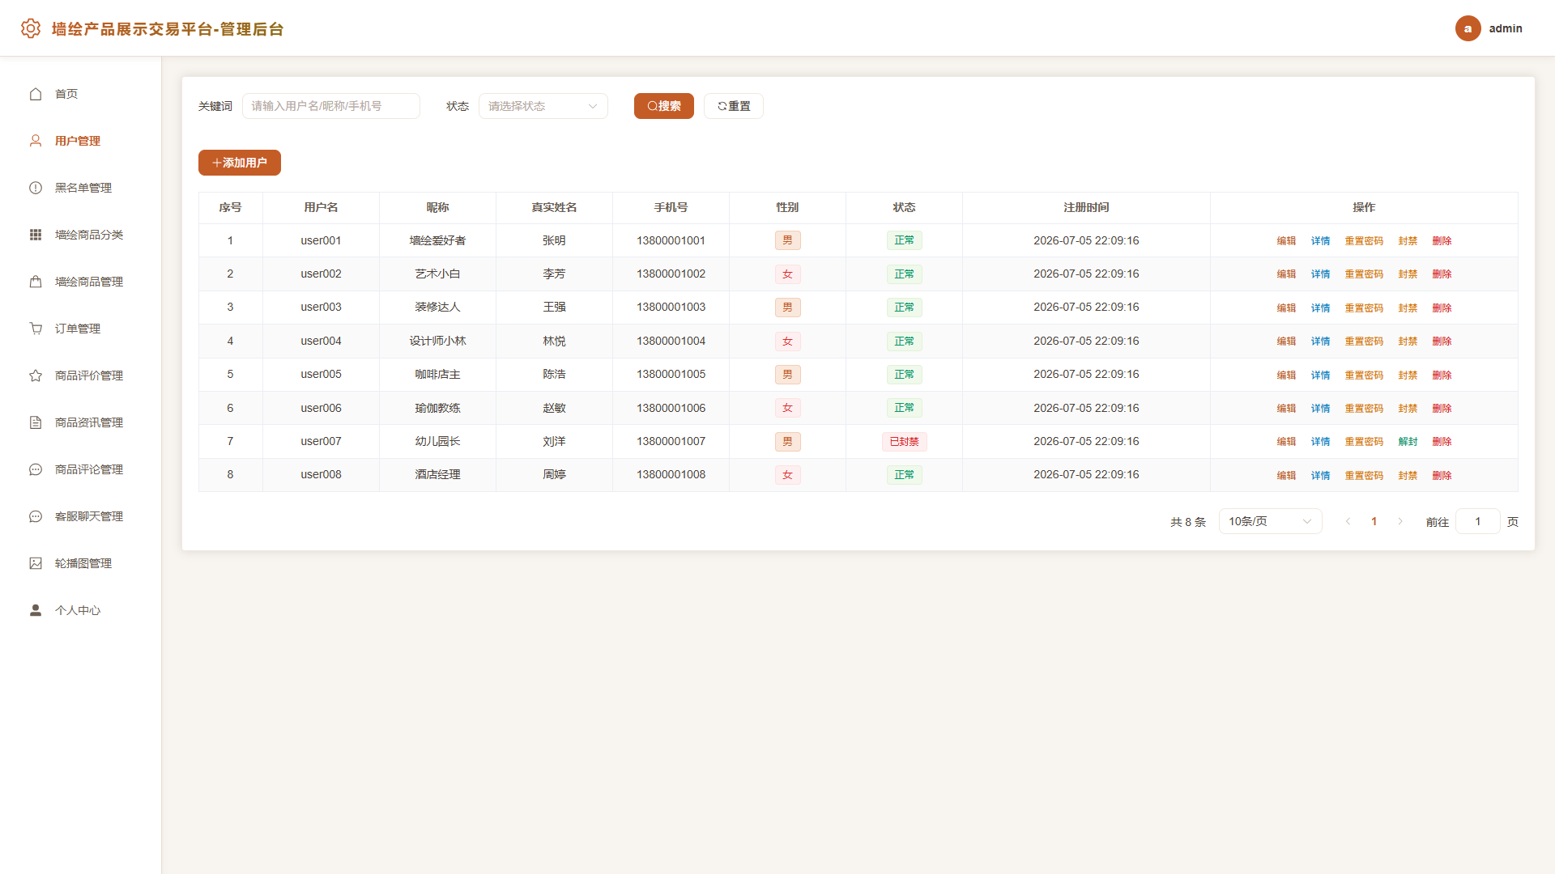
Task: Click the user management person icon
Action: click(x=36, y=141)
